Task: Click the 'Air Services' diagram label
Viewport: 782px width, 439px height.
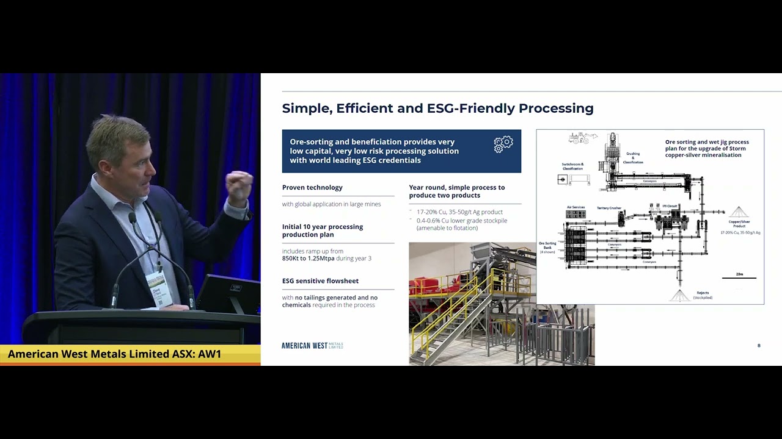Action: coord(576,207)
